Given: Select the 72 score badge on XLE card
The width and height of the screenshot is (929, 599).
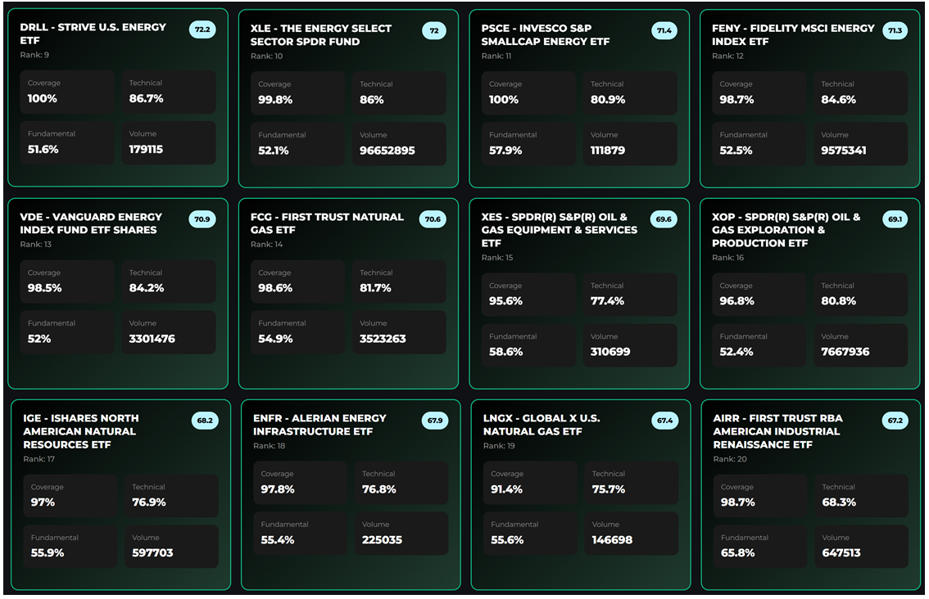Looking at the screenshot, I should [435, 29].
